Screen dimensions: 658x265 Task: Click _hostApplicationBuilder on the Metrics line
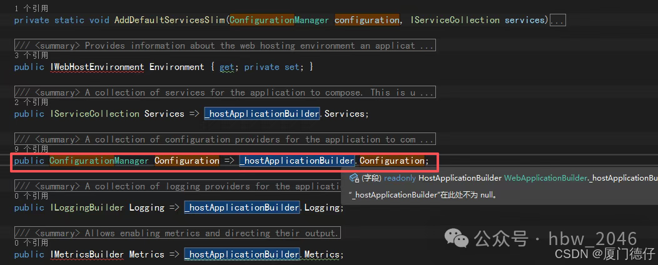(x=241, y=255)
